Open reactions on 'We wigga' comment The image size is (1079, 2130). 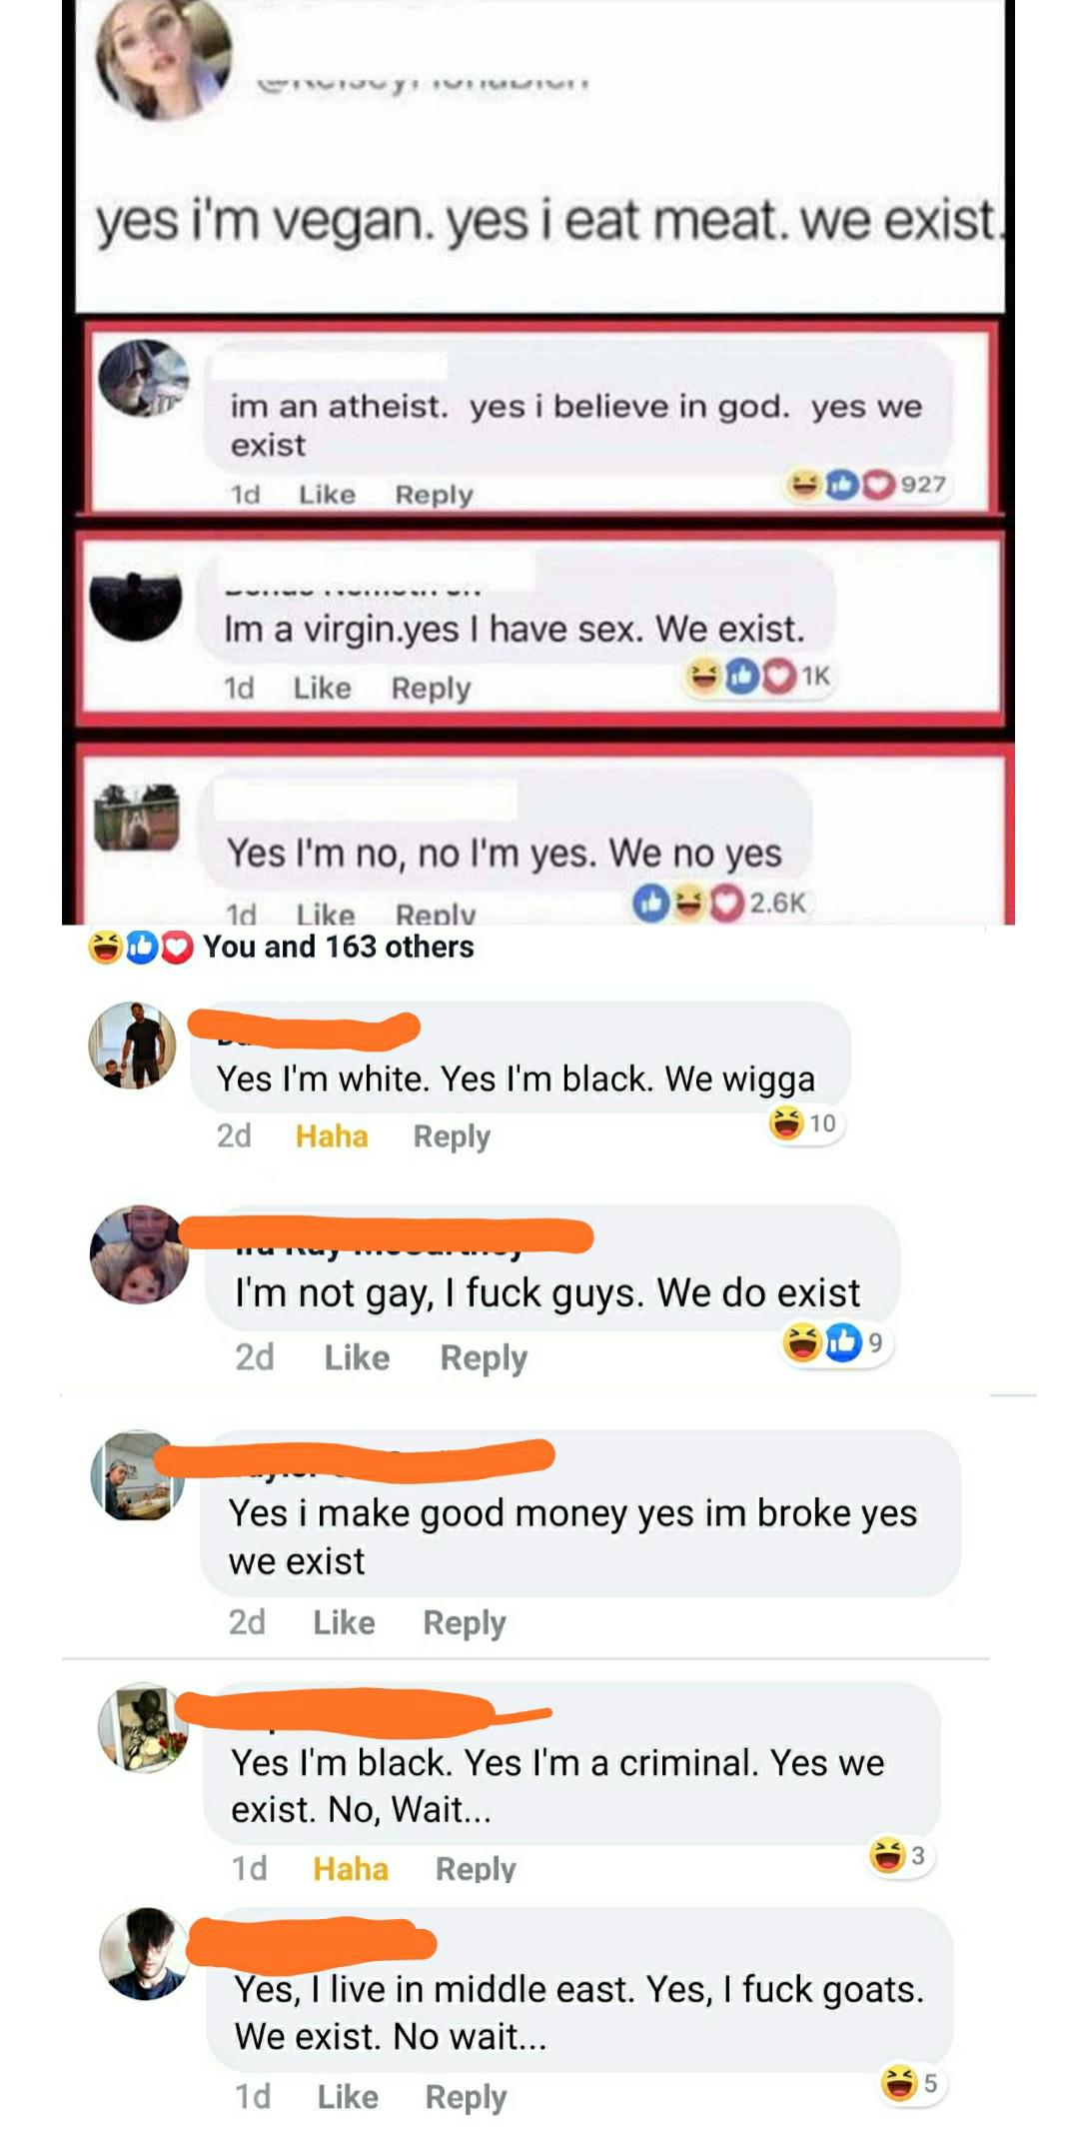805,1123
